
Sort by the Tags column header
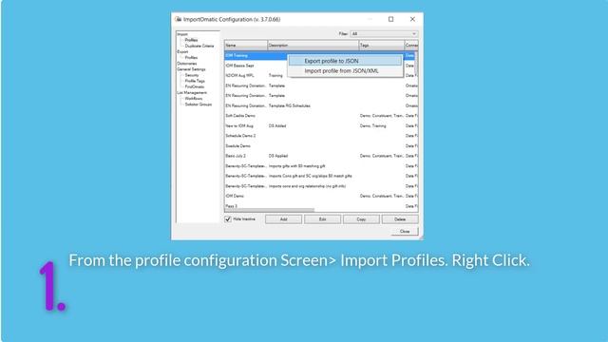[x=382, y=46]
